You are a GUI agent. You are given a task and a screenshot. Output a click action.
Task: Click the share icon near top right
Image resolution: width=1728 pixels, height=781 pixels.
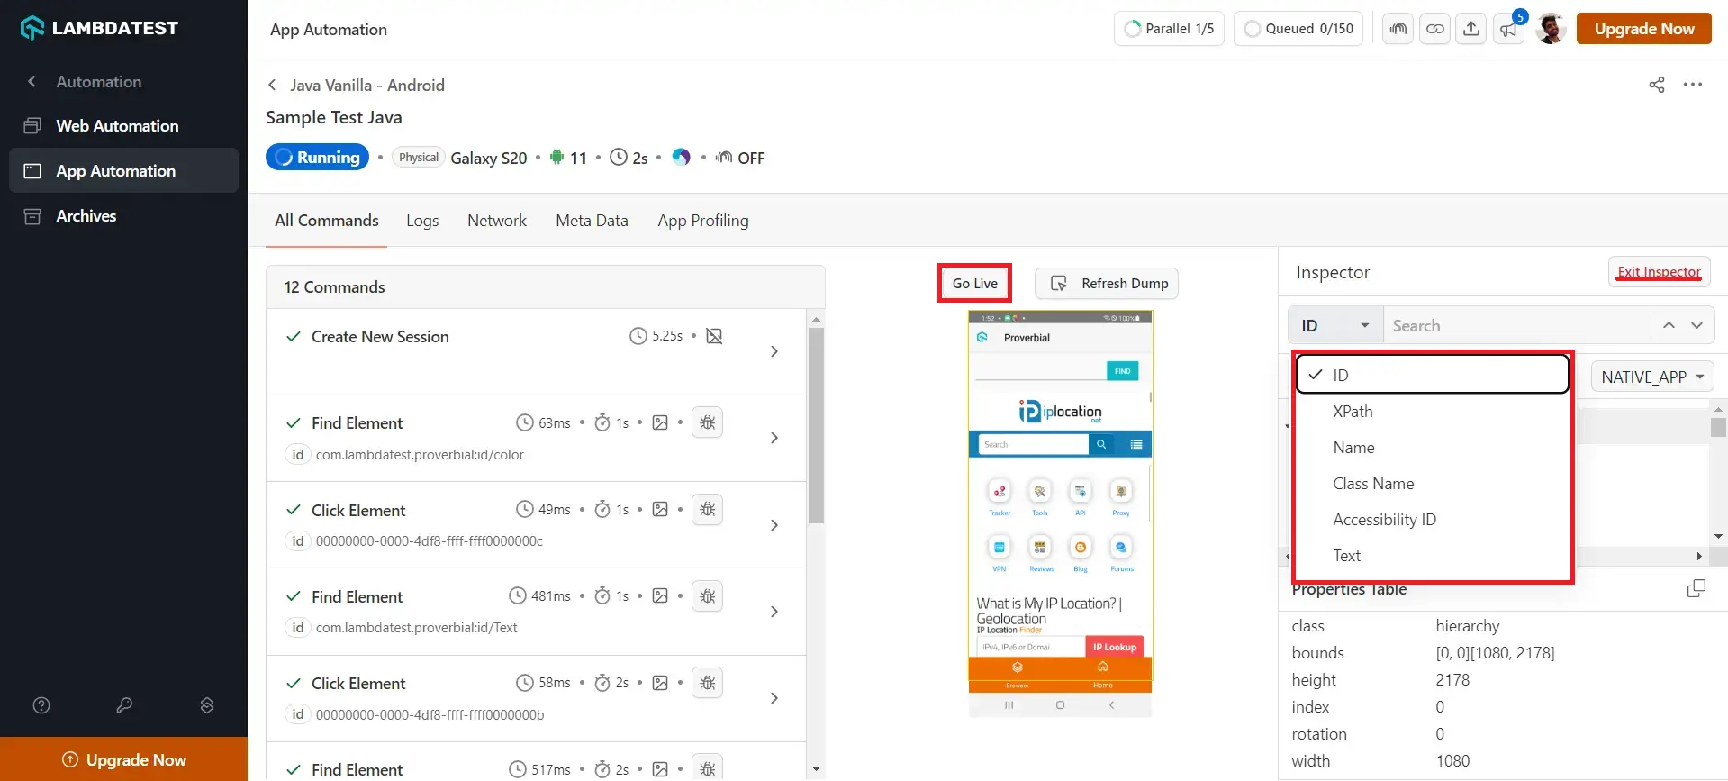tap(1656, 85)
